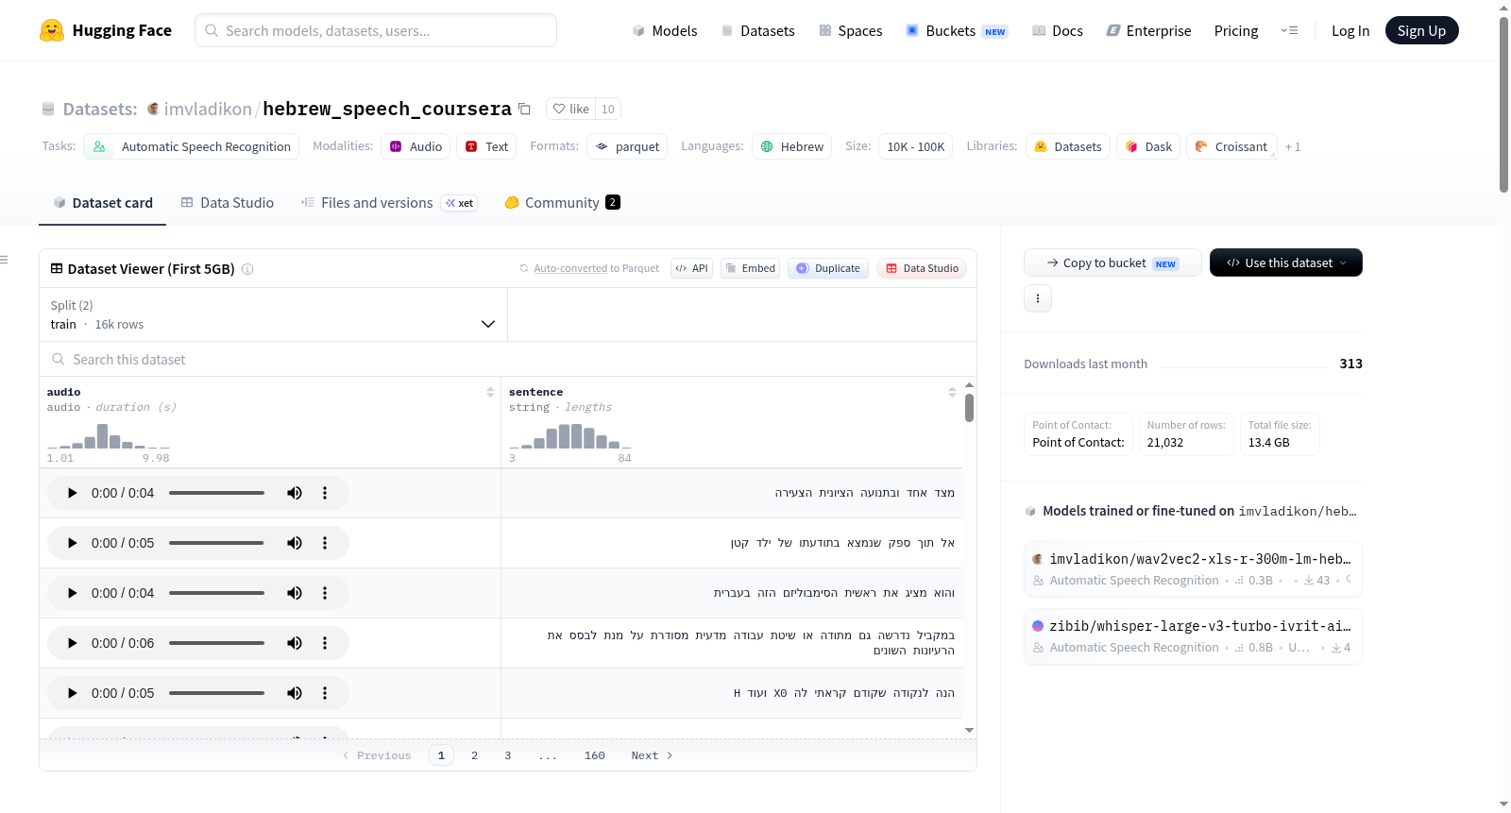Open the collapsed sidebar menu icon at left edge

coord(4,260)
